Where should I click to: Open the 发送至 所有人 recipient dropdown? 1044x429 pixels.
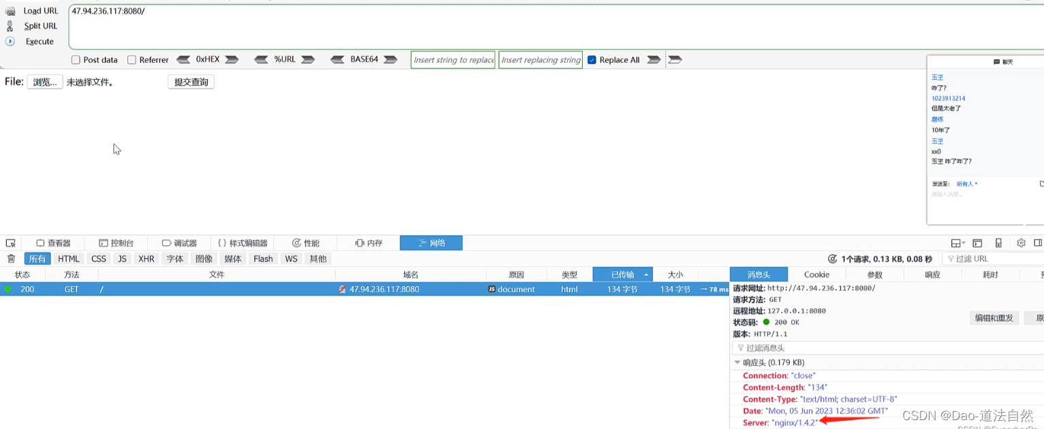click(967, 183)
